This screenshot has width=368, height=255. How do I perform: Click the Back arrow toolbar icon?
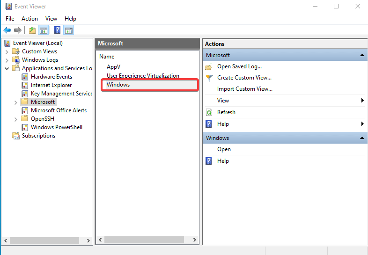coord(7,30)
